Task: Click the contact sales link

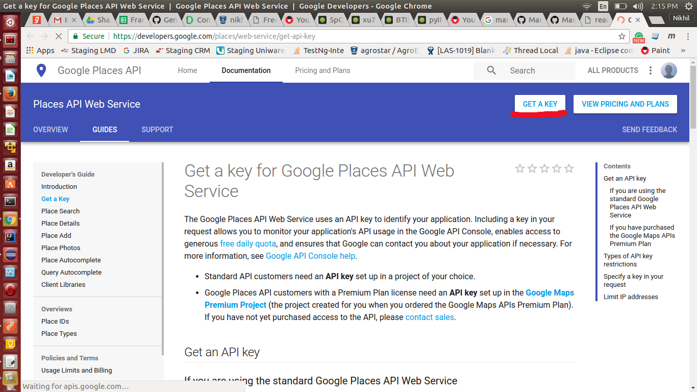Action: 430,317
